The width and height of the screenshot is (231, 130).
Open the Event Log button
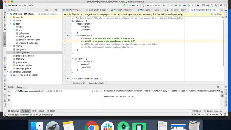(x=195, y=111)
